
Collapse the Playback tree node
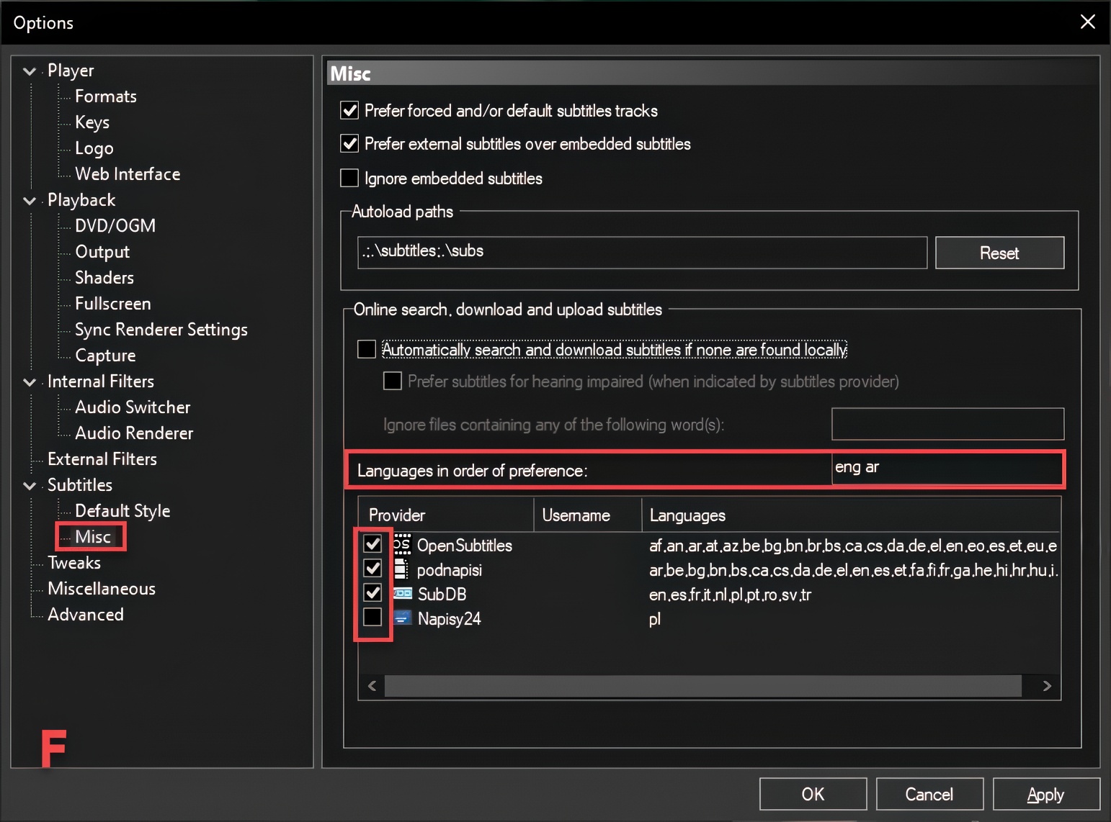click(30, 201)
